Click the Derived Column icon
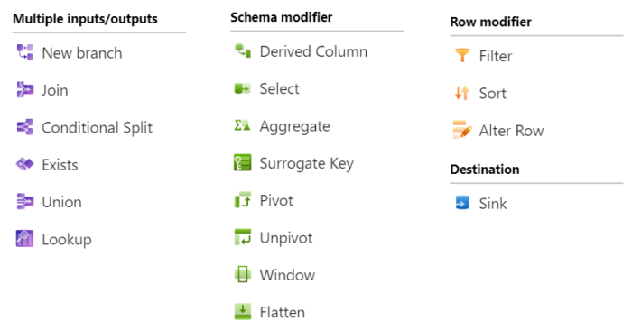The width and height of the screenshot is (632, 330). 243,51
